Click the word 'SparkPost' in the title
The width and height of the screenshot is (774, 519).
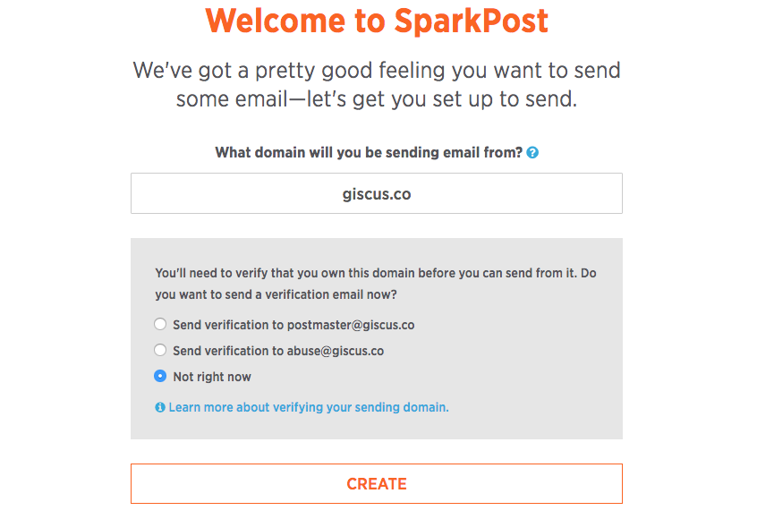(471, 21)
